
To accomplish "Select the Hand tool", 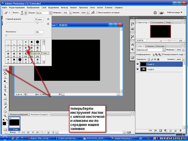I will (x=5, y=112).
